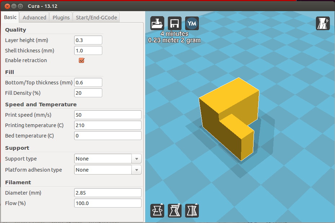Image resolution: width=335 pixels, height=223 pixels.
Task: Click the Layer height input field
Action: [88, 40]
